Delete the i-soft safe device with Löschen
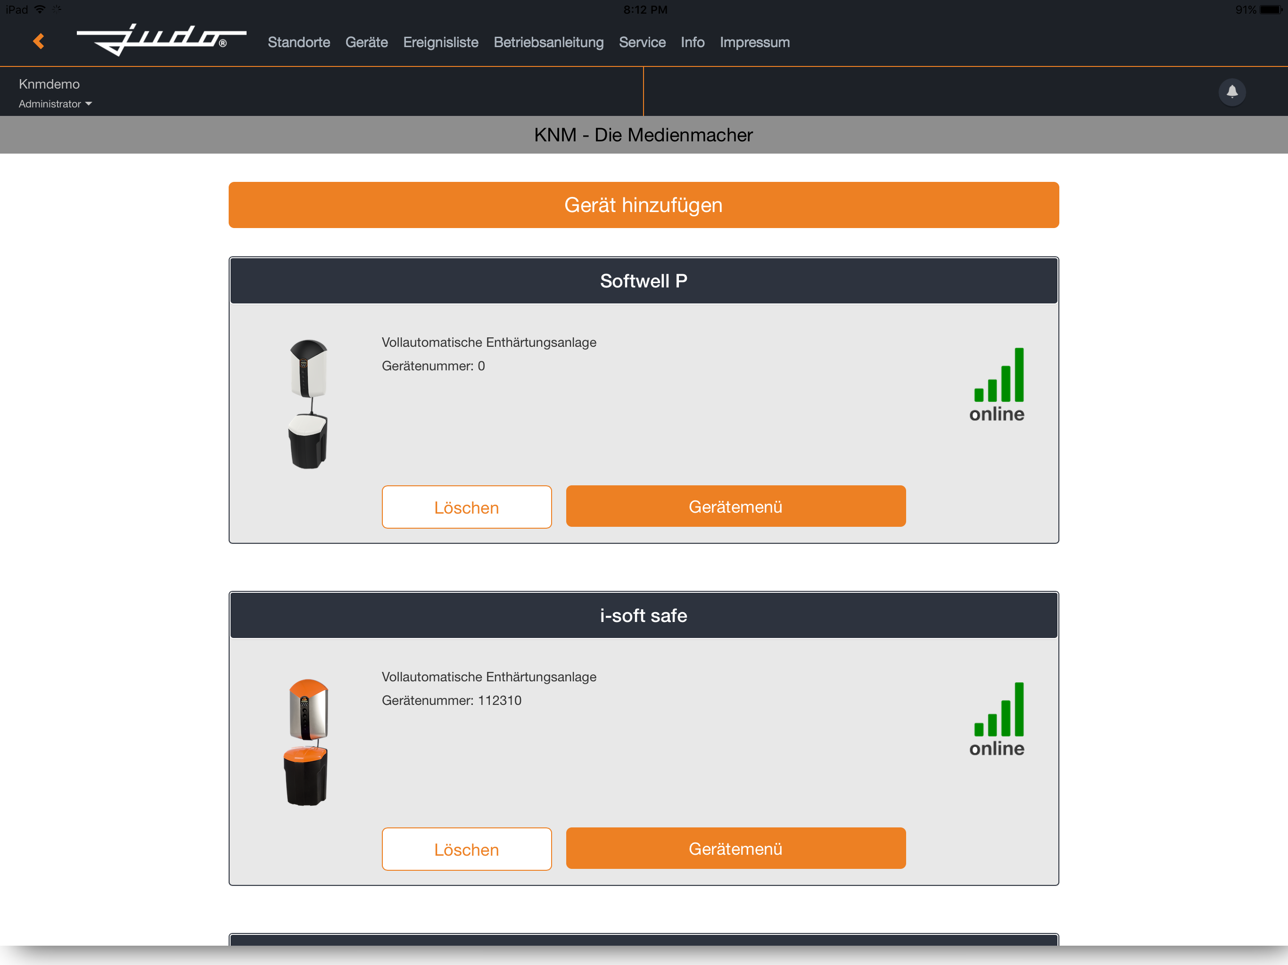The image size is (1288, 965). coord(466,849)
